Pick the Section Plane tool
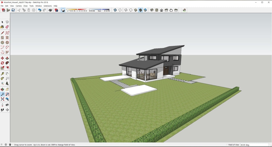The image size is (272, 147). coord(7,110)
